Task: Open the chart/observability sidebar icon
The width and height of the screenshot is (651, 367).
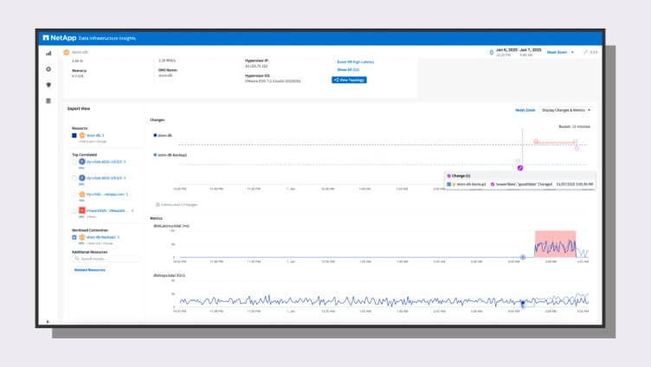Action: click(x=48, y=54)
